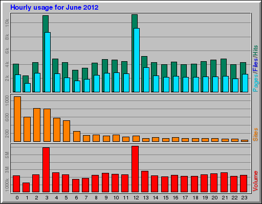Select the cyan Pages bar at hour 12
262x204 pixels.
click(137, 60)
